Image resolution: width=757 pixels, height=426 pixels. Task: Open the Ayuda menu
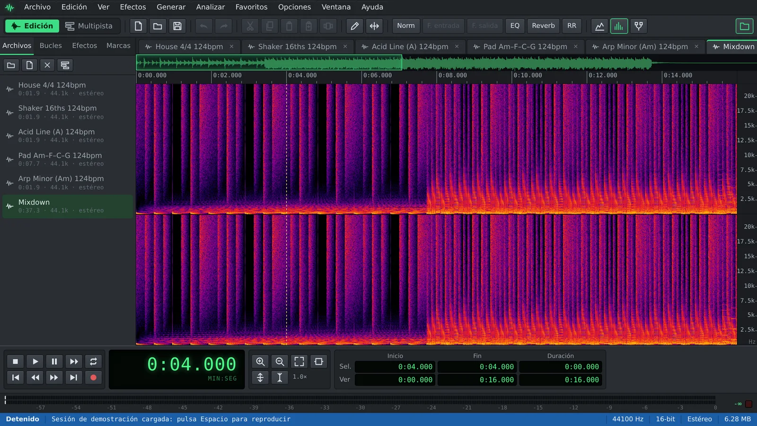click(372, 7)
